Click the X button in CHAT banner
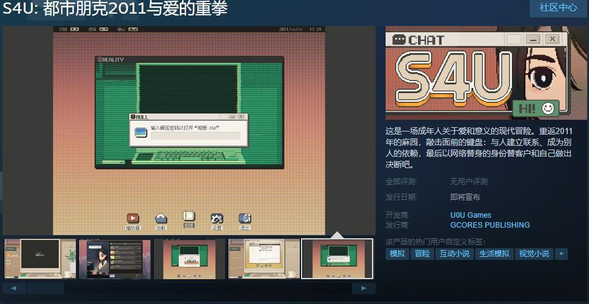 552,38
